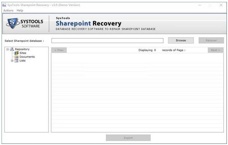The image size is (228, 145).
Task: Click the 'Select Sharepoint database :' label
Action: 24,41
